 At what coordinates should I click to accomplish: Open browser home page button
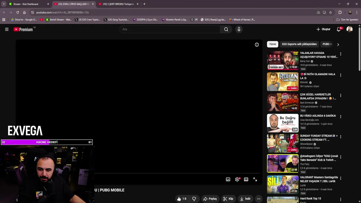pos(24,12)
